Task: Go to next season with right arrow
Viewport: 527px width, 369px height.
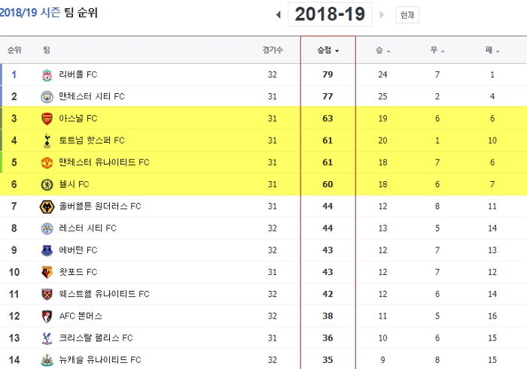Action: click(x=382, y=15)
